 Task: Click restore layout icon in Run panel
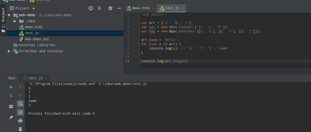(x=11, y=106)
